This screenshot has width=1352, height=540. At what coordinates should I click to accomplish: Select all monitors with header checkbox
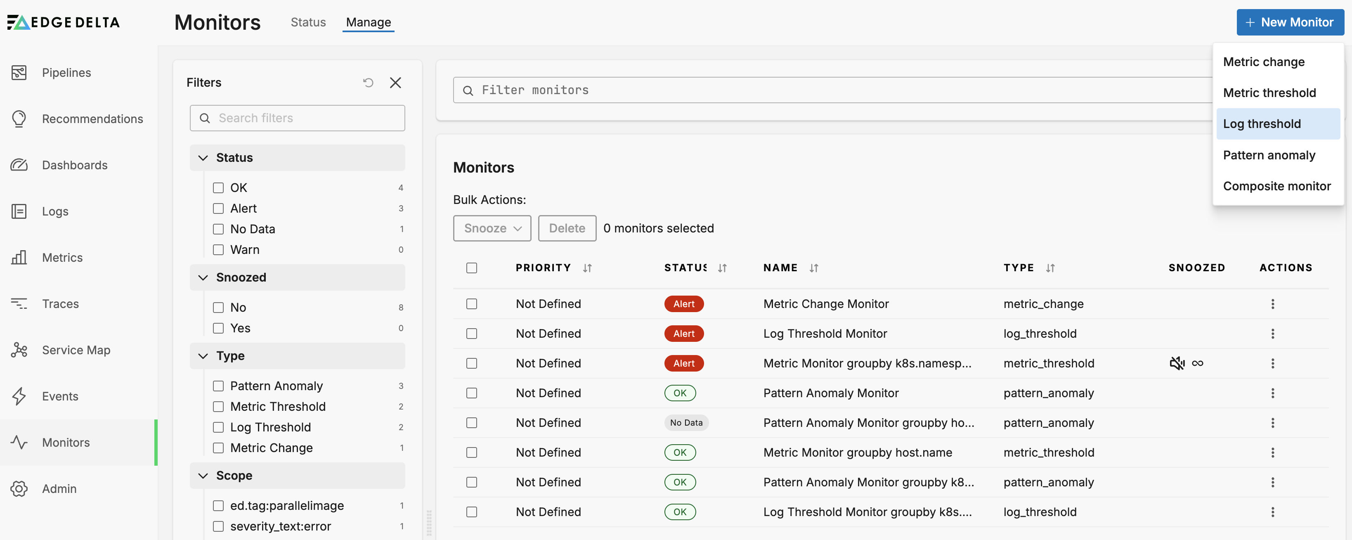click(471, 268)
